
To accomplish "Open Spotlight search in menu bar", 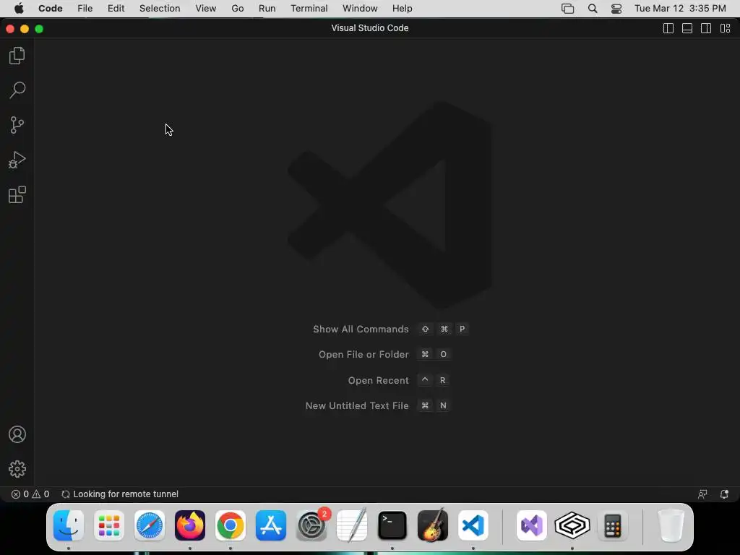I will (593, 9).
